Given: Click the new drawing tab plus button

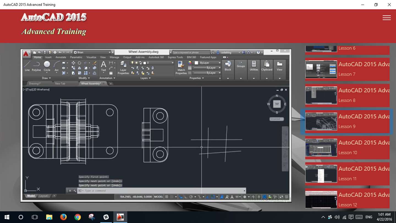Looking at the screenshot, I should pyautogui.click(x=111, y=83).
